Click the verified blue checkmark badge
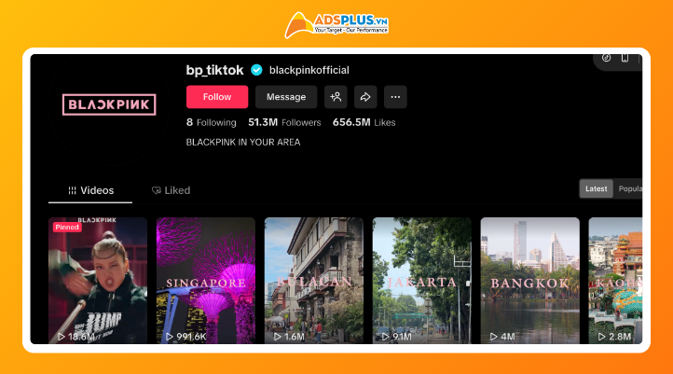Viewport: 673px width, 374px height. pyautogui.click(x=256, y=70)
